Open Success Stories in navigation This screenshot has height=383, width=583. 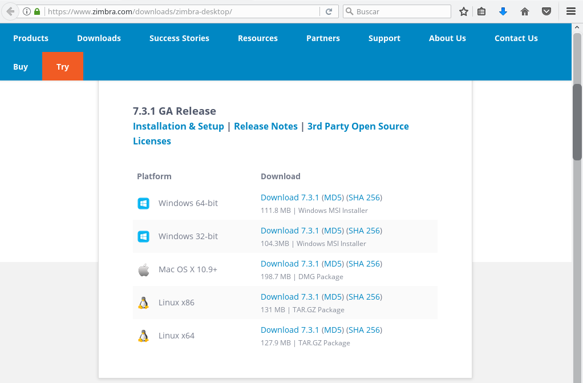point(179,38)
